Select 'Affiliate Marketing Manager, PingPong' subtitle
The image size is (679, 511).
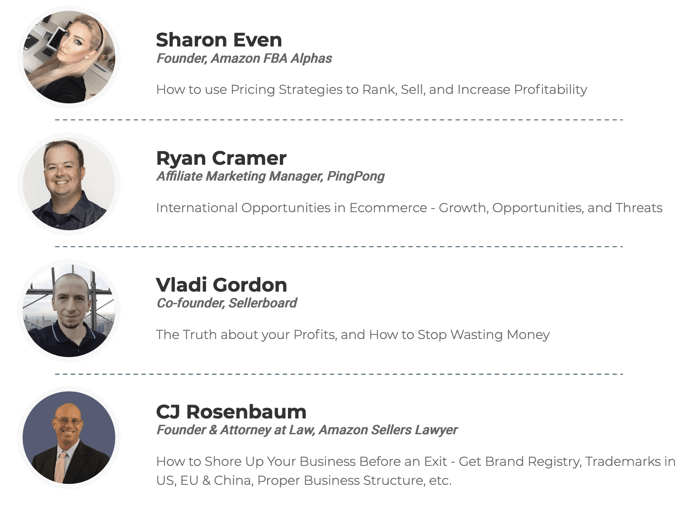(270, 177)
